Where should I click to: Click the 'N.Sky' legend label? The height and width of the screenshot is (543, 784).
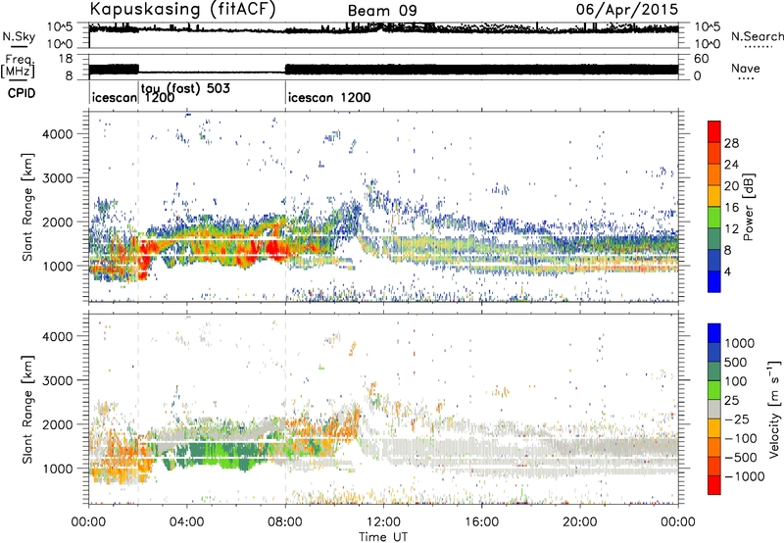click(19, 36)
